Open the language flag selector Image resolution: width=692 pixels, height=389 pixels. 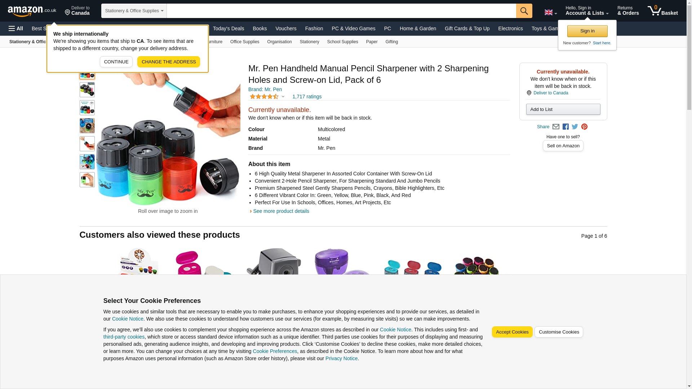point(550,12)
